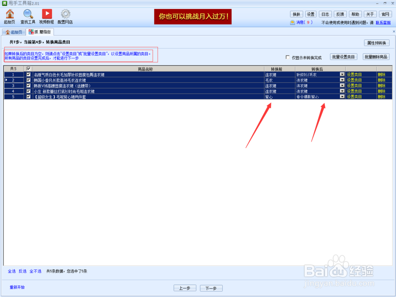Switch to the 抓 蘑菇街 tab
Viewport: 396px width, 297px height.
40,32
